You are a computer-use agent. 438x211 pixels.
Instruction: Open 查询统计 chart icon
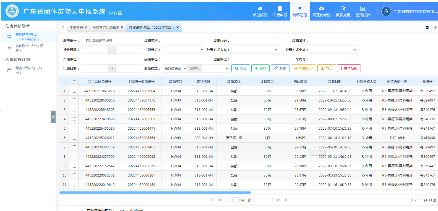363,9
